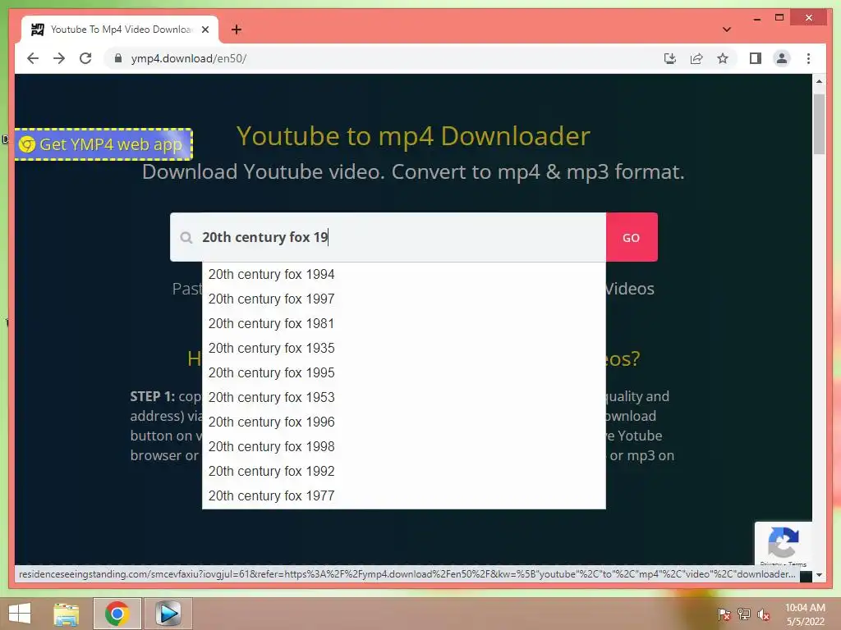
Task: Click the magnifier icon in search box
Action: pos(186,237)
